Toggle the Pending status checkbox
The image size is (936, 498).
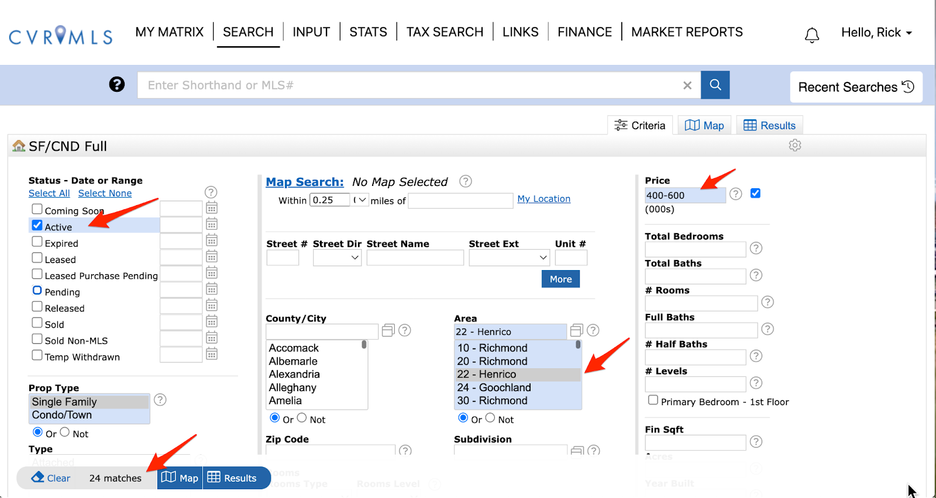pos(37,290)
